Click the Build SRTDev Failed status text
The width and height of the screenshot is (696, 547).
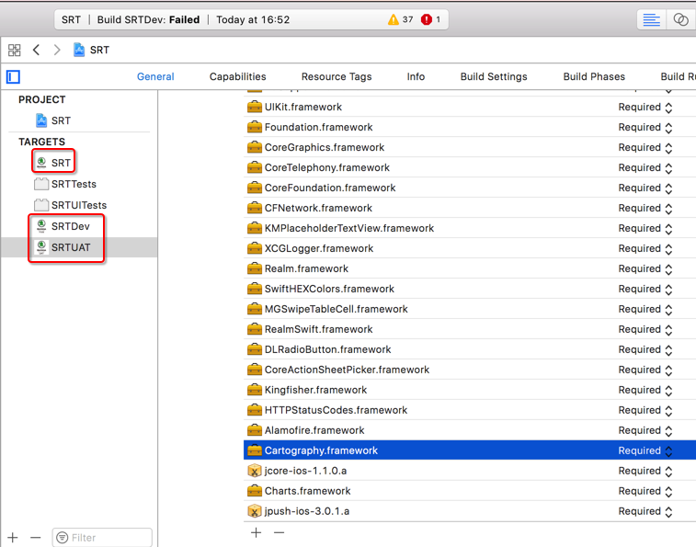point(148,19)
